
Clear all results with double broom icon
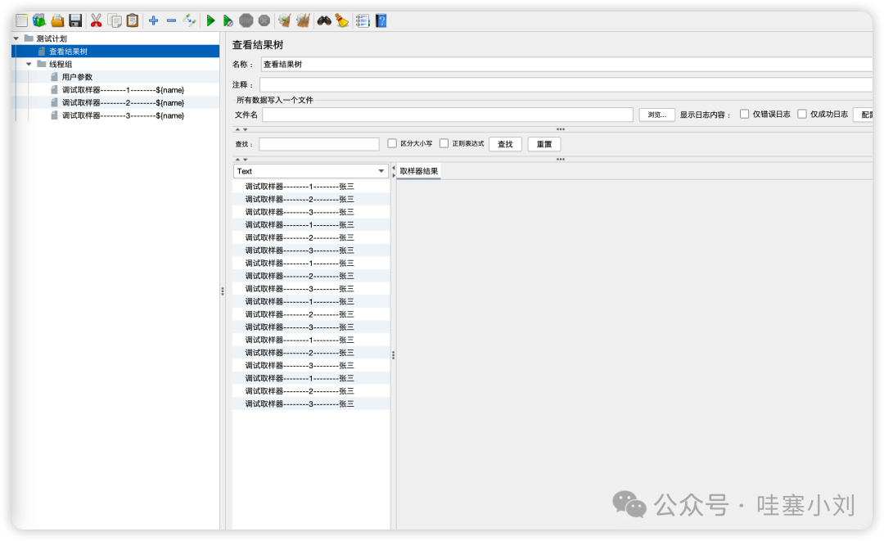click(x=304, y=20)
